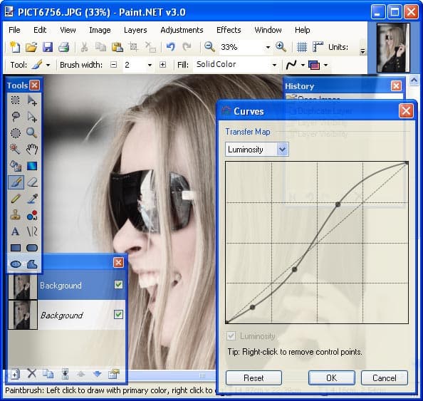Screen dimensions: 423x401
Task: Open the Effects menu
Action: 229,30
